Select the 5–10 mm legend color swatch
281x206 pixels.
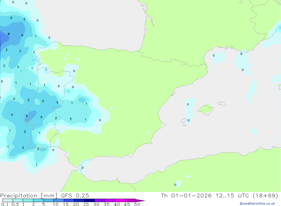48,200
